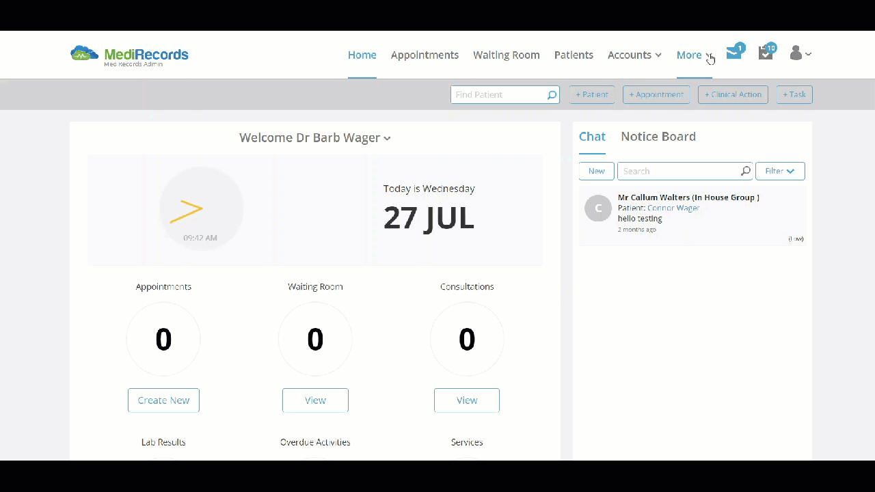Open the user profile icon menu
Image resolution: width=875 pixels, height=492 pixels.
[800, 53]
